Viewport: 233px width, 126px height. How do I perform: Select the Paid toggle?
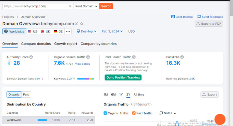[26, 94]
